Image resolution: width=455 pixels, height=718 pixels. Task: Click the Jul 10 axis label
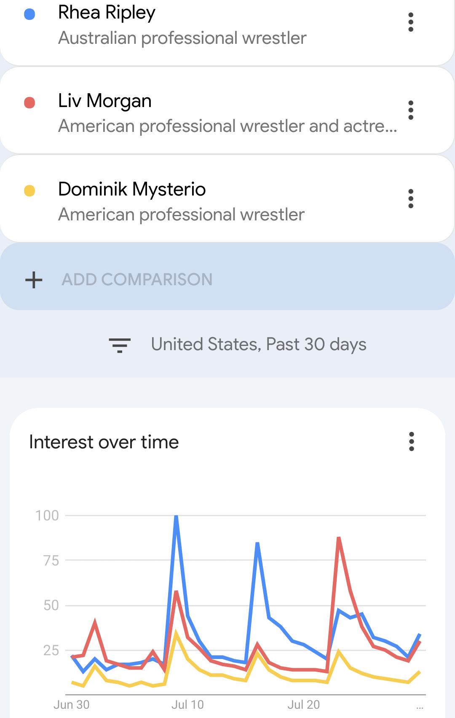[x=187, y=705]
